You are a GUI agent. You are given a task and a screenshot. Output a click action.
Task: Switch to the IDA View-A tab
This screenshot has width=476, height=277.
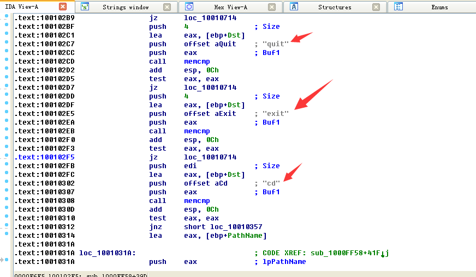(x=22, y=7)
